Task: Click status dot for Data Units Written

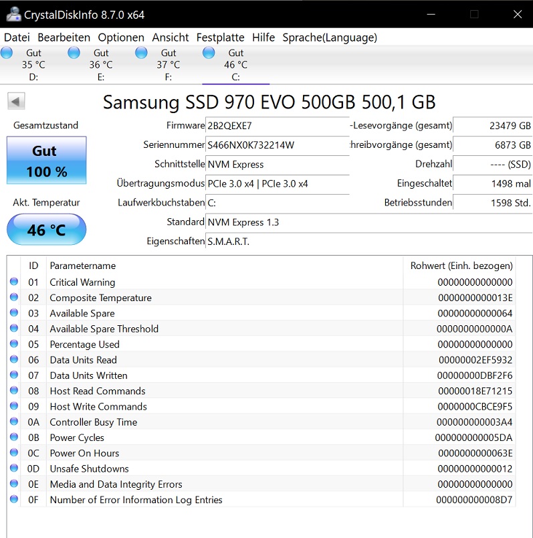Action: click(14, 375)
